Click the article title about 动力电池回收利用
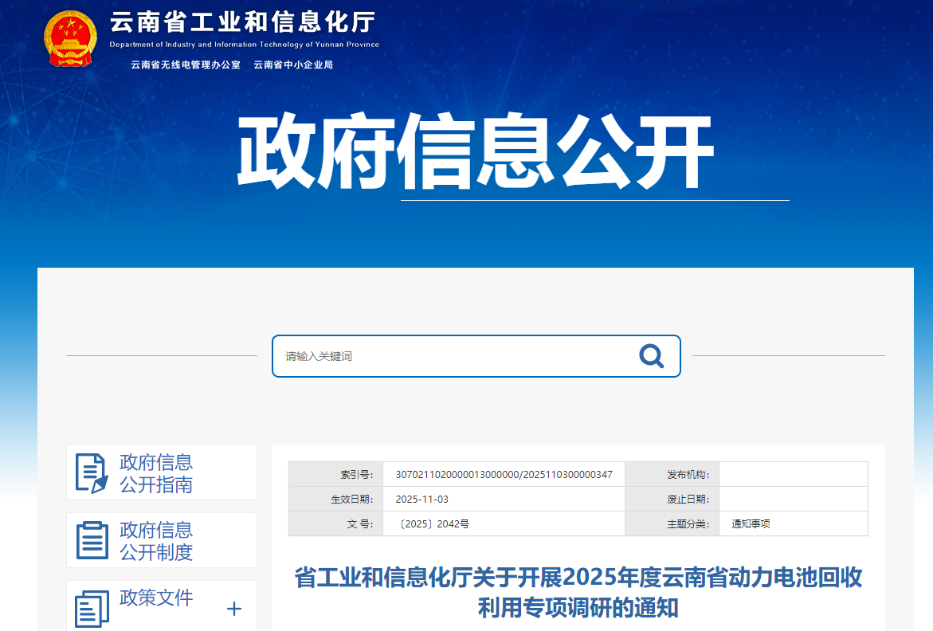This screenshot has width=933, height=631. pos(578,592)
